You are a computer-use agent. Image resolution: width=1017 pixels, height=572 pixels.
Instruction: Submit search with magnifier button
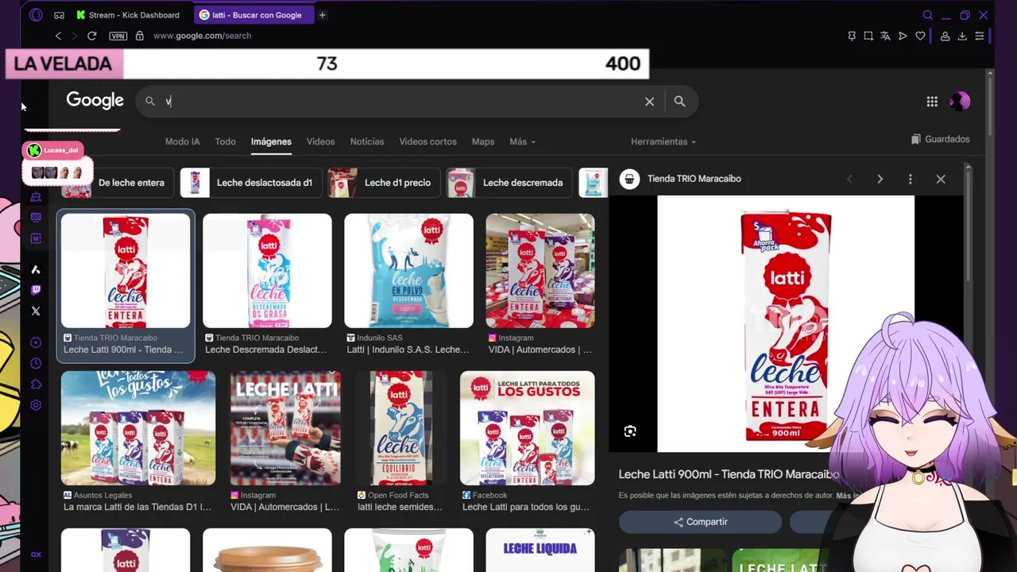coord(679,101)
